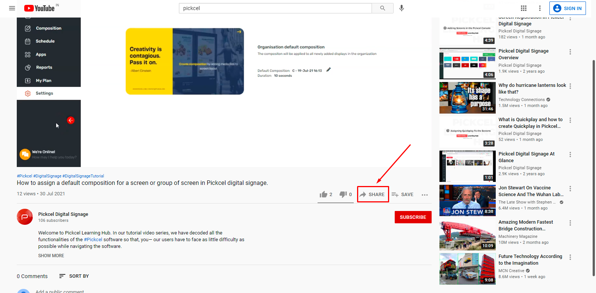Open menu for Quickplay video
The width and height of the screenshot is (596, 293).
pos(570,120)
